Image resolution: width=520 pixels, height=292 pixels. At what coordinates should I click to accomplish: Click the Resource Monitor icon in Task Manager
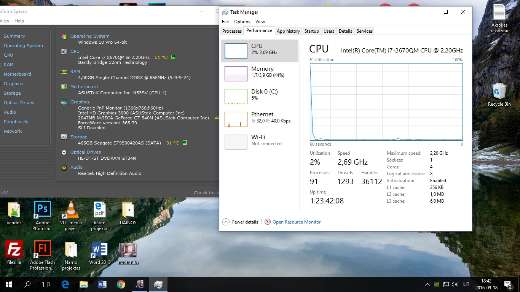click(x=268, y=222)
